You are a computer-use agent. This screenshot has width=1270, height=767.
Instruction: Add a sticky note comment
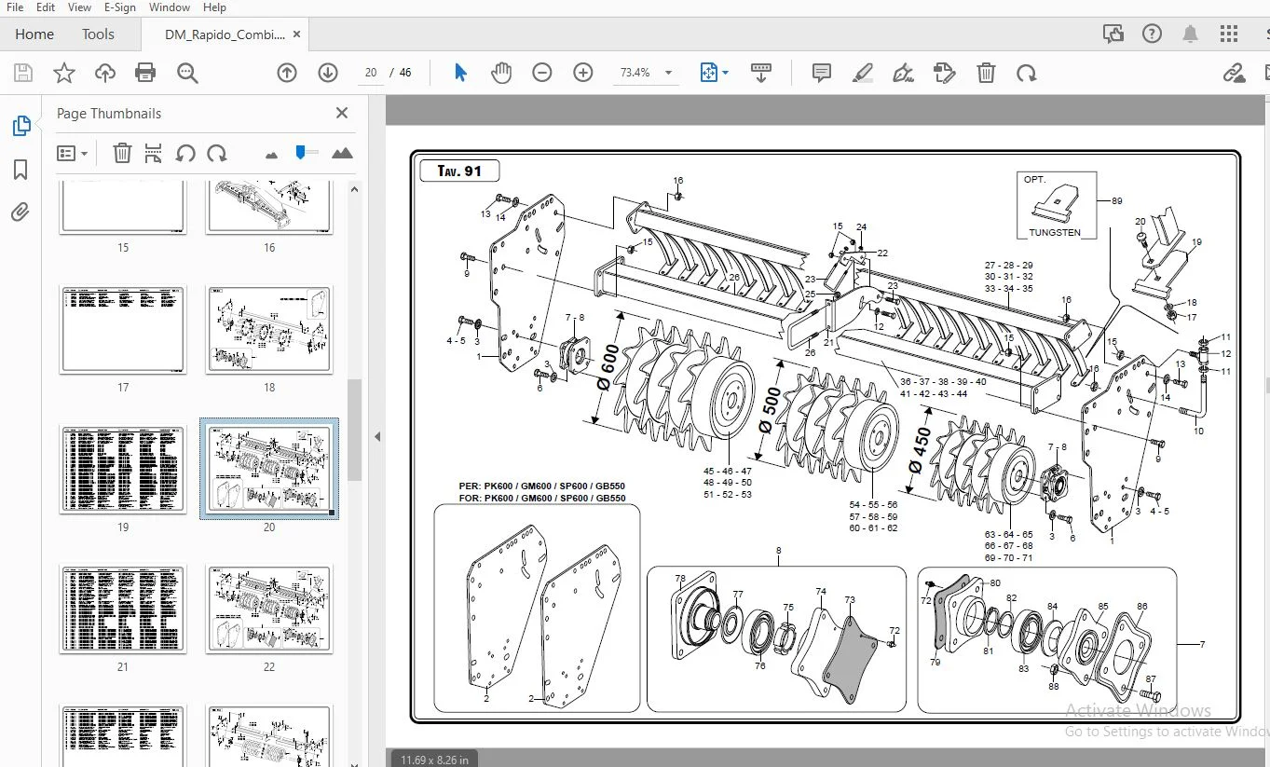(x=822, y=73)
